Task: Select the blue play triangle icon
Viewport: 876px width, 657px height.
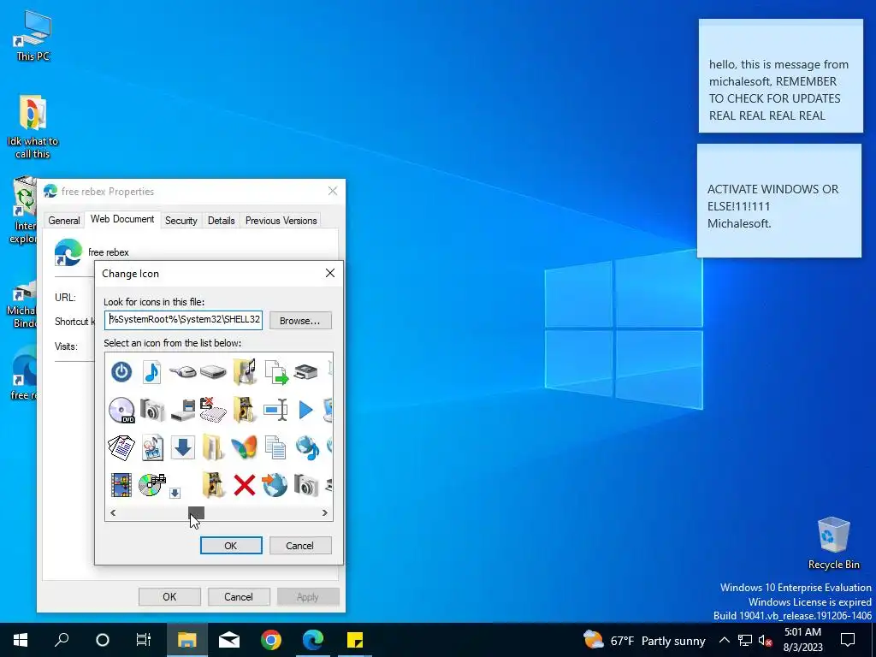Action: click(305, 410)
